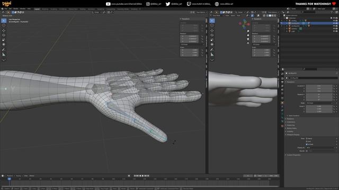Select the Transform tool in left viewport
Screen dimensions: 339x190
[x=4, y=44]
